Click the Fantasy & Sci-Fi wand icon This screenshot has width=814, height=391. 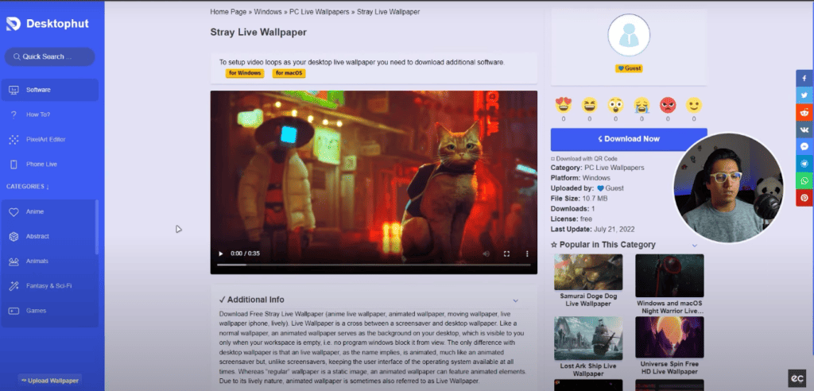coord(14,286)
